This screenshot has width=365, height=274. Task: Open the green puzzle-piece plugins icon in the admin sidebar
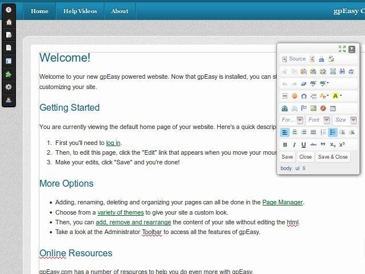coord(9,74)
